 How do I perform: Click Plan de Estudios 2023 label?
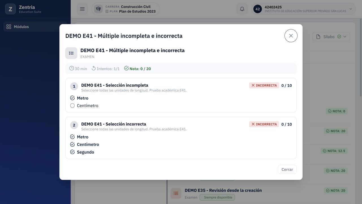point(137,12)
